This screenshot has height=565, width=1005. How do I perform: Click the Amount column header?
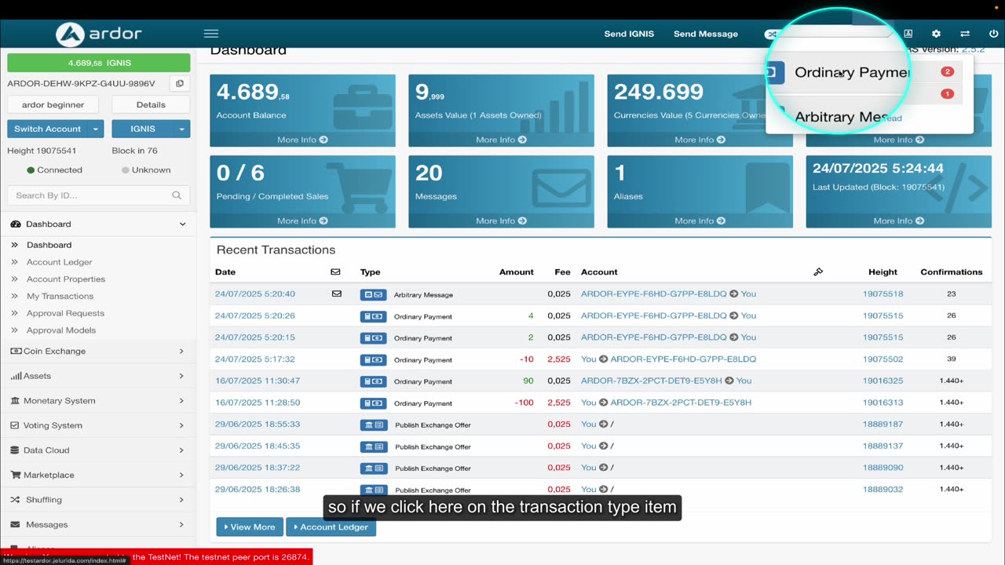[x=516, y=272]
